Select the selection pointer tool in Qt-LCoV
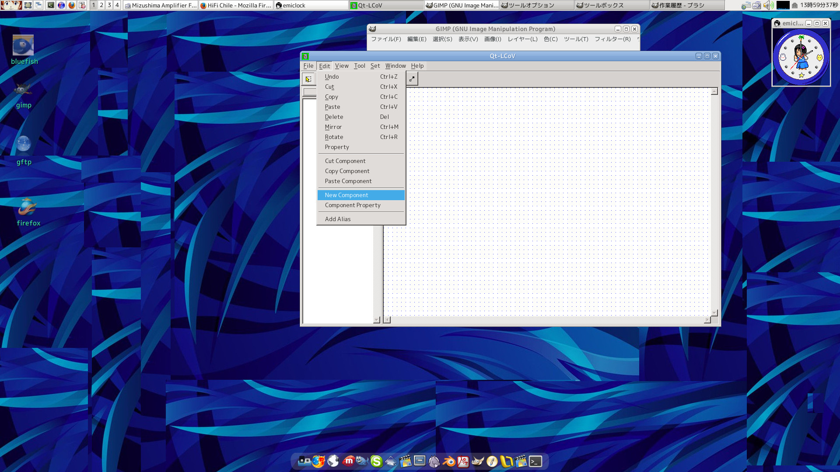This screenshot has height=472, width=840. 308,79
